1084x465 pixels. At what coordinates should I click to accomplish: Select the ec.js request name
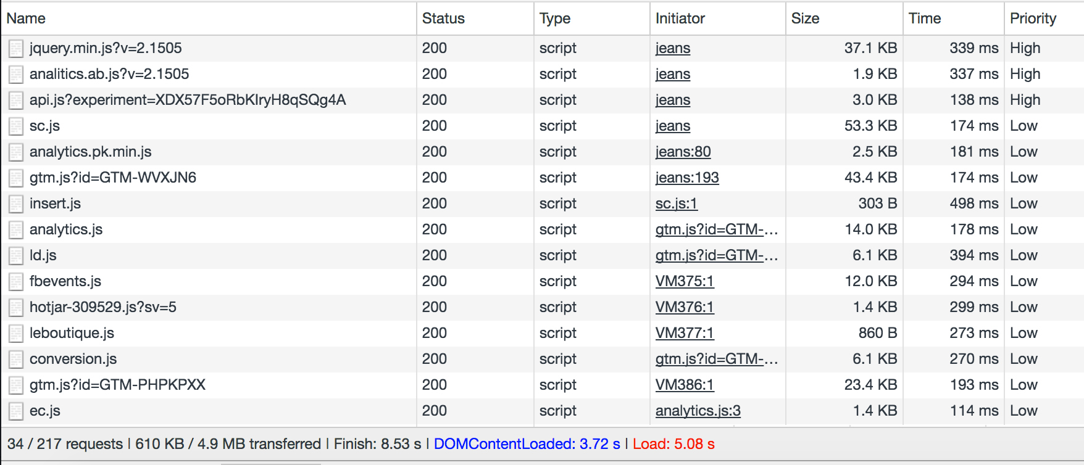pos(44,411)
